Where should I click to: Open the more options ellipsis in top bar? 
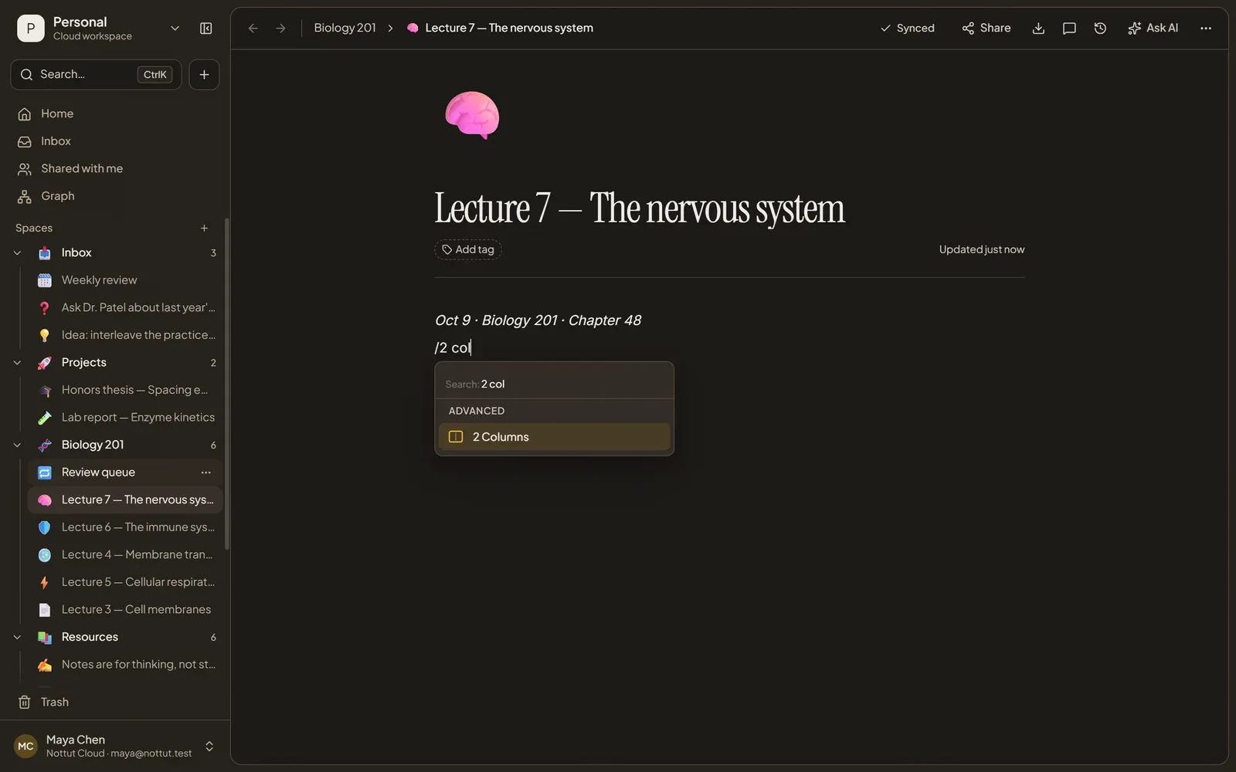coord(1206,29)
